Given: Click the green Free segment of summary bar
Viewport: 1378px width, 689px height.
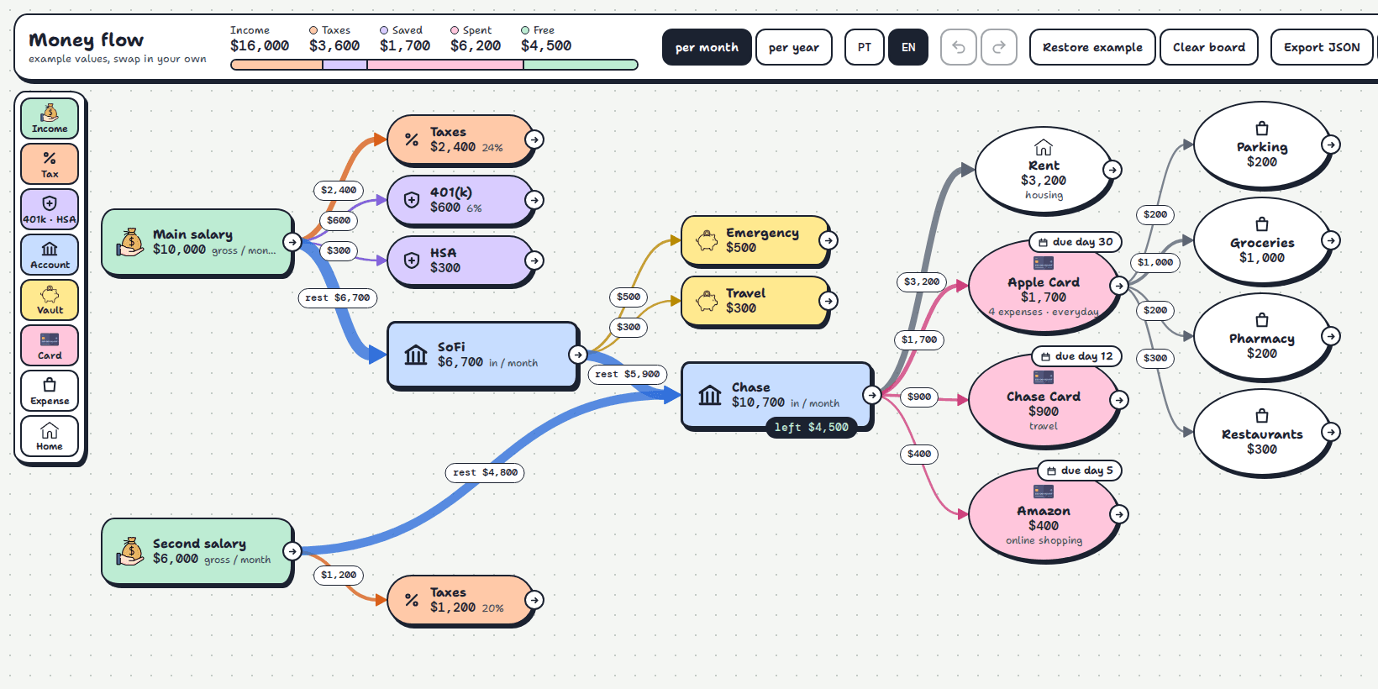Looking at the screenshot, I should tap(581, 65).
